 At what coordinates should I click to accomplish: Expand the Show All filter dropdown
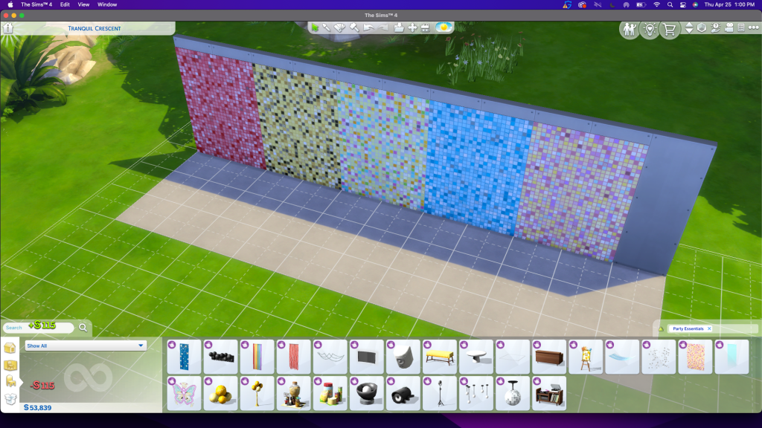141,346
